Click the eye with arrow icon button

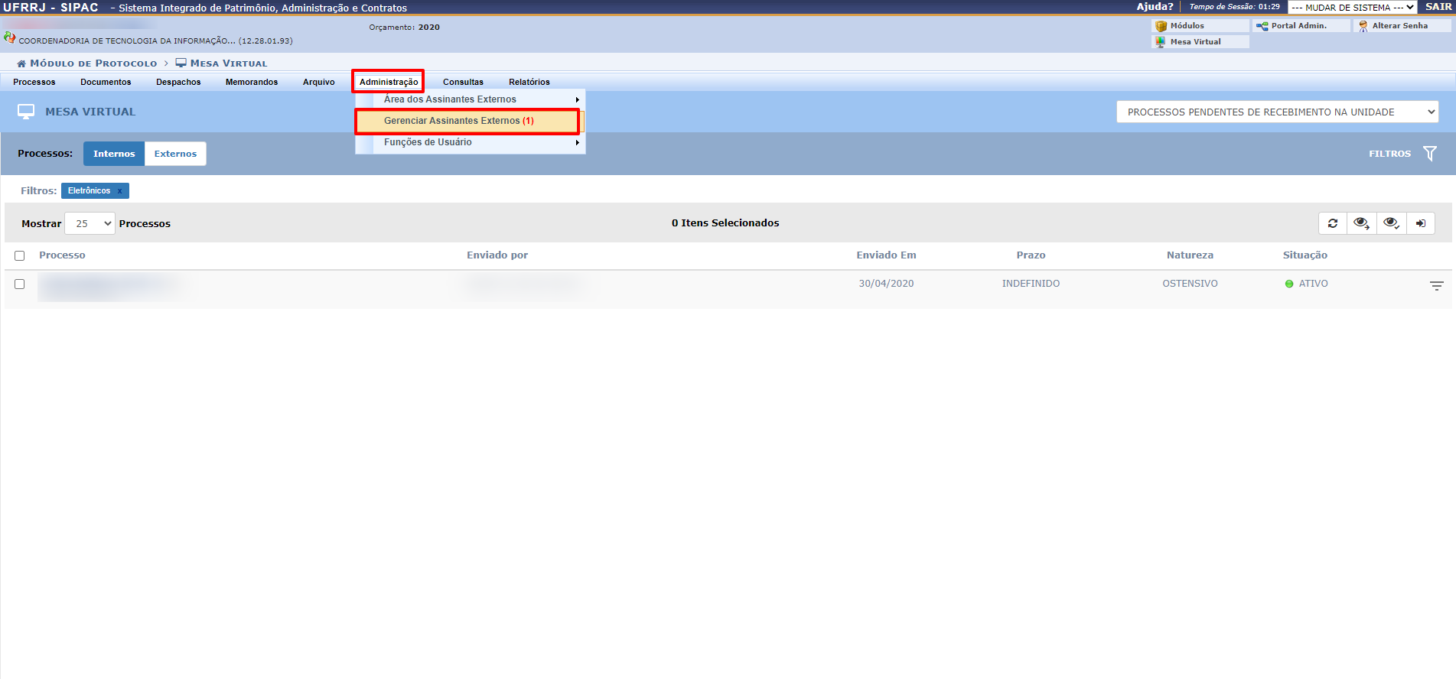[x=1362, y=223]
